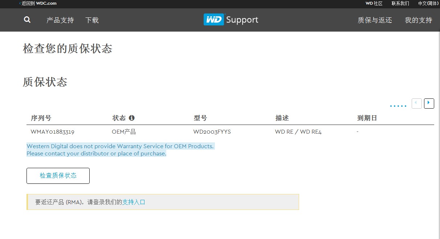Visit WD 社区 link
Image resolution: width=440 pixels, height=239 pixels.
(374, 3)
